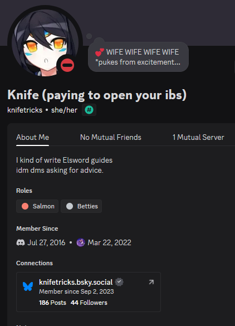Click the server icon beside Mar 22, 2022
Image resolution: width=235 pixels, height=326 pixels.
[x=81, y=242]
